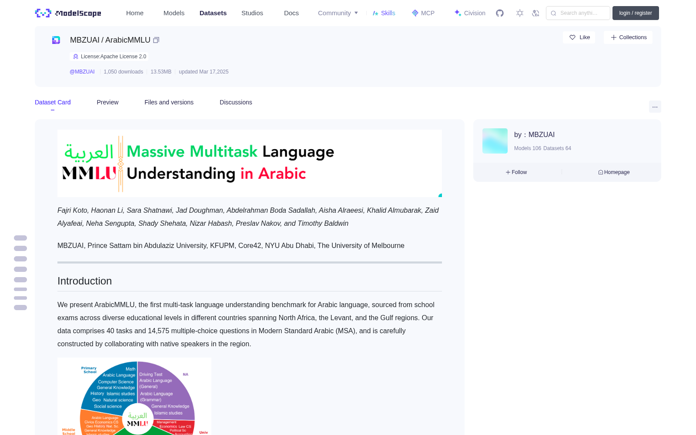Click the MBZUAI dataset avatar icon
696x435 pixels.
click(x=56, y=40)
